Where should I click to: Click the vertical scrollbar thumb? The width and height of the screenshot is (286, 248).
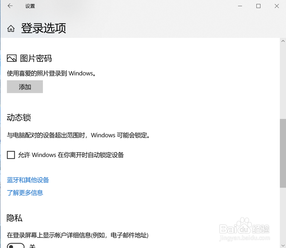coord(283,153)
